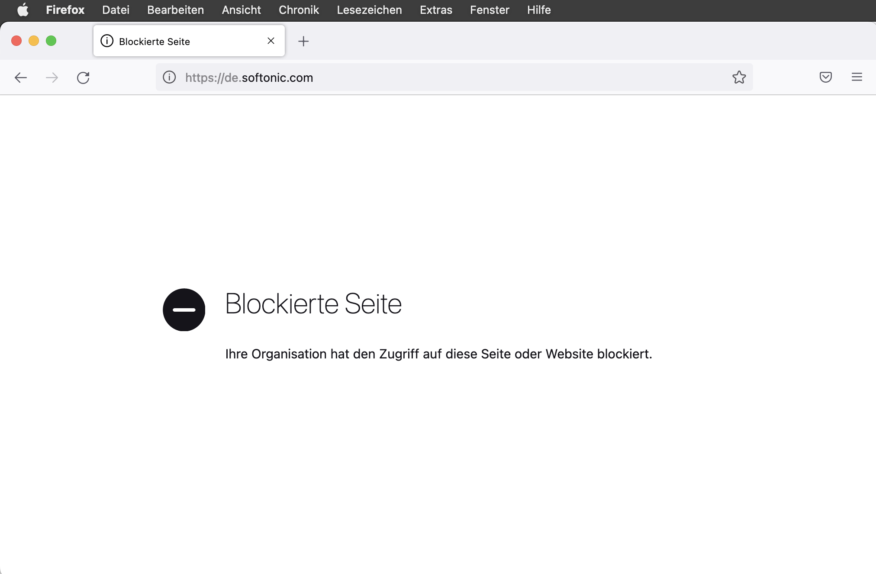876x574 pixels.
Task: Save page to Pocket
Action: tap(825, 77)
